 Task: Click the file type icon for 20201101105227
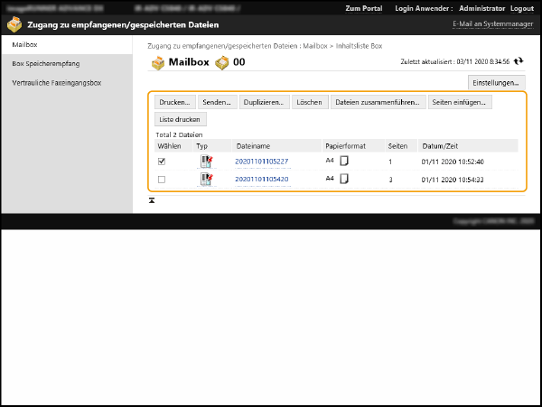pos(207,162)
